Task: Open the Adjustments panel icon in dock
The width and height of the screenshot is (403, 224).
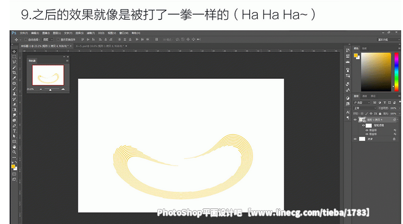Action: tap(348, 98)
